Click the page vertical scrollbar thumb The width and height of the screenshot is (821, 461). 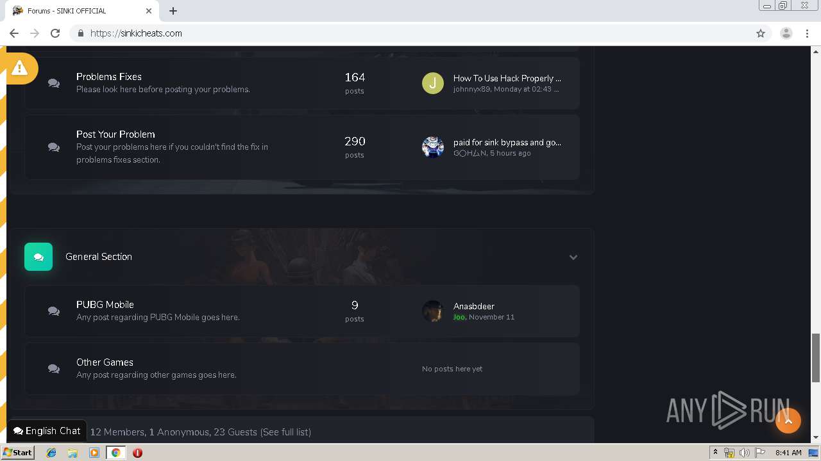tap(816, 357)
